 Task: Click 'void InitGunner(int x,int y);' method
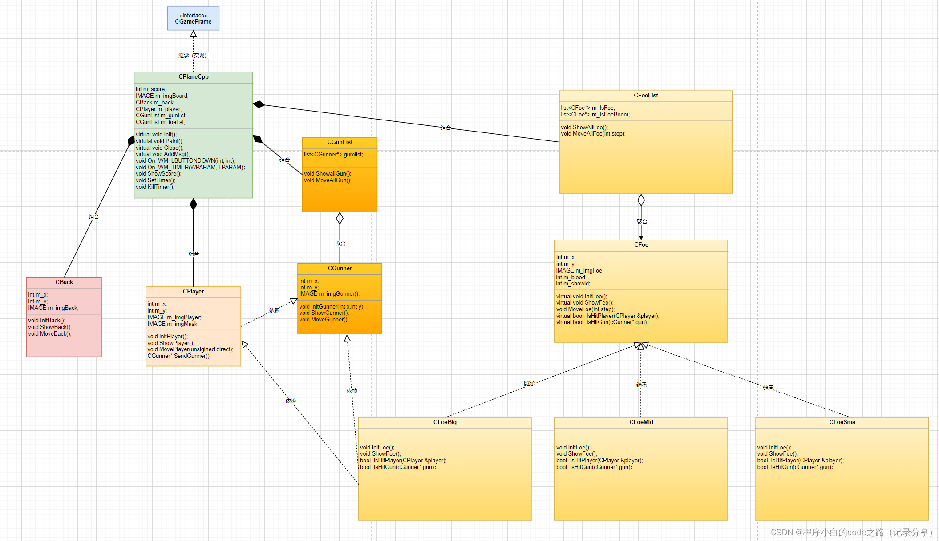332,306
